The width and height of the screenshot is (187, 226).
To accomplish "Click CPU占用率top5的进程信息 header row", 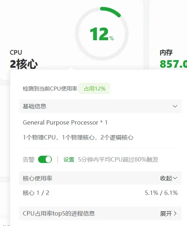I will pyautogui.click(x=100, y=213).
